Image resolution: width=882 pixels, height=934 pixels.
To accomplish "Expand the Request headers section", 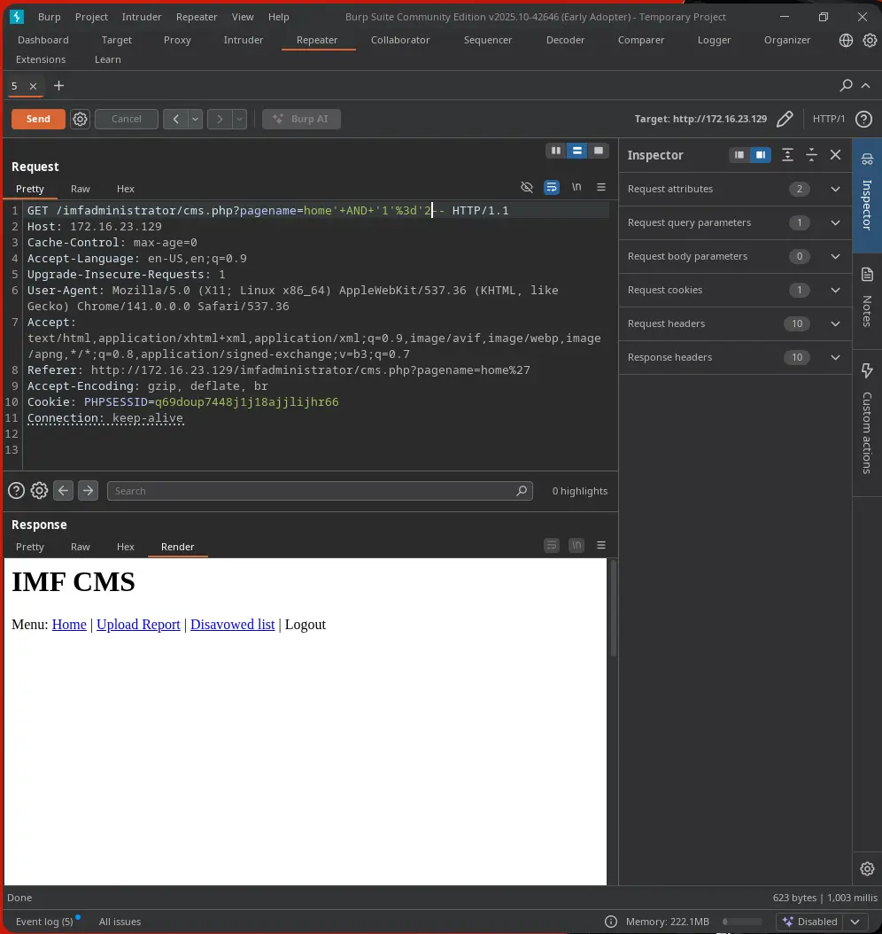I will pos(835,323).
